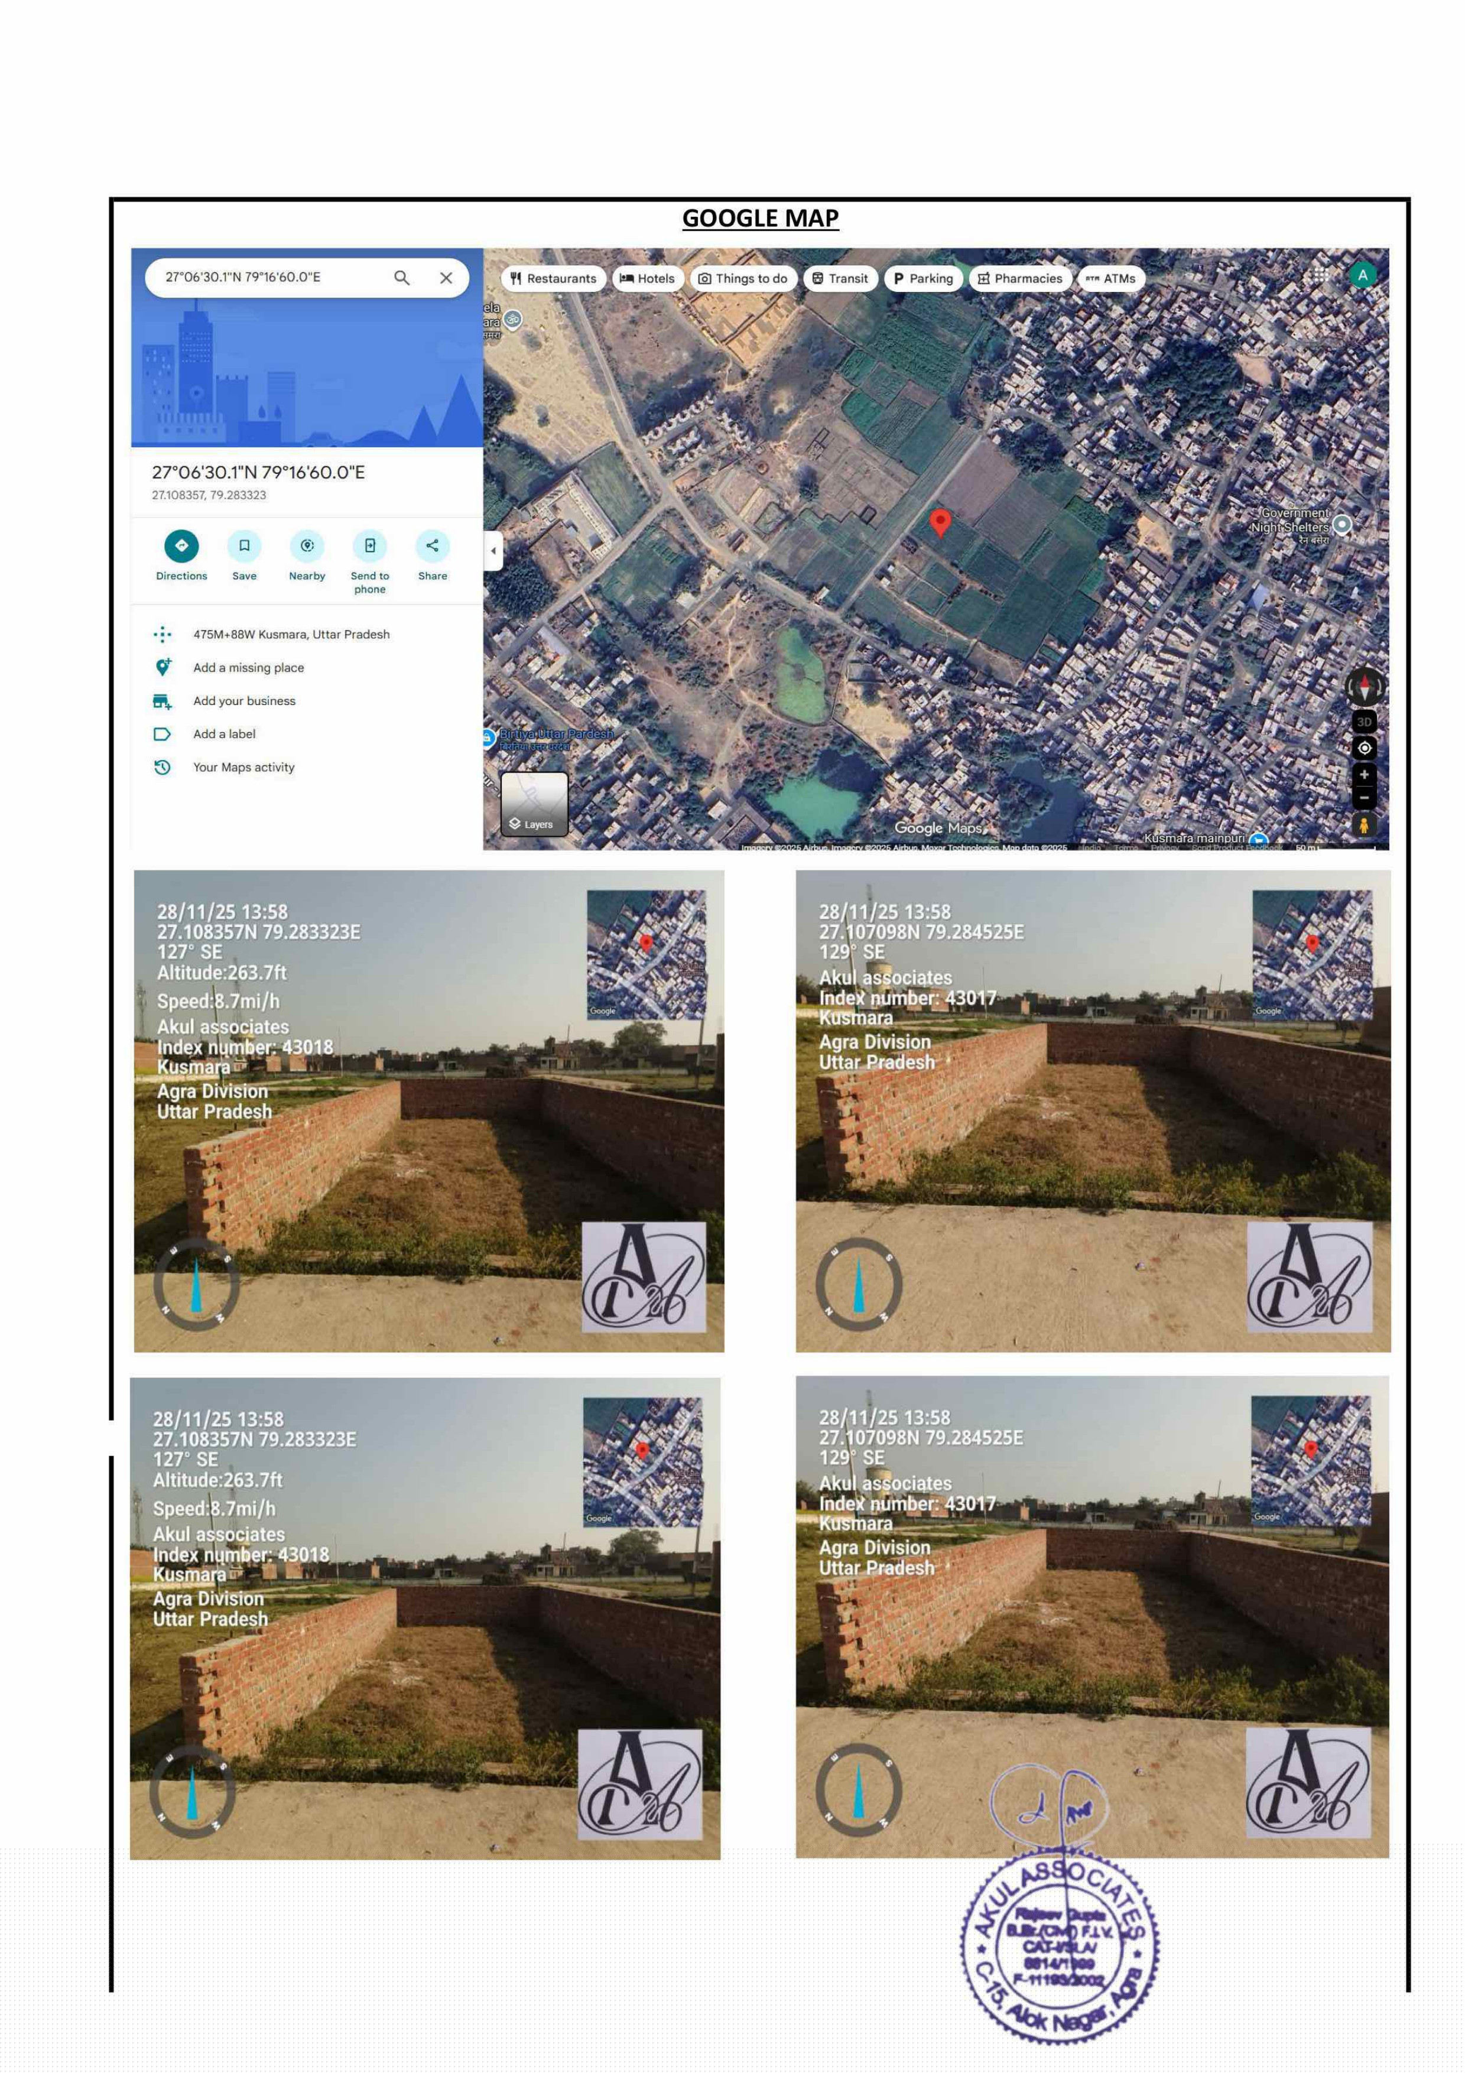This screenshot has width=1465, height=2073.
Task: Reset map orientation using the compass
Action: click(1364, 688)
